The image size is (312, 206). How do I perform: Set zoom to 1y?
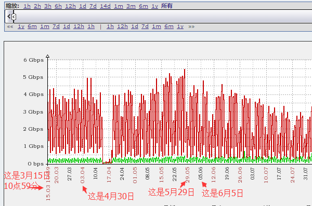click(x=154, y=6)
